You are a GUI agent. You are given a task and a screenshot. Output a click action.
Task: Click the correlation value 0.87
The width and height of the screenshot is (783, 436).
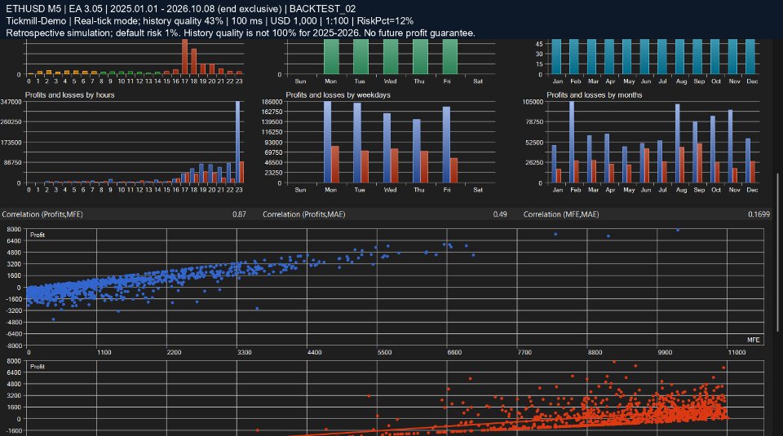(239, 214)
